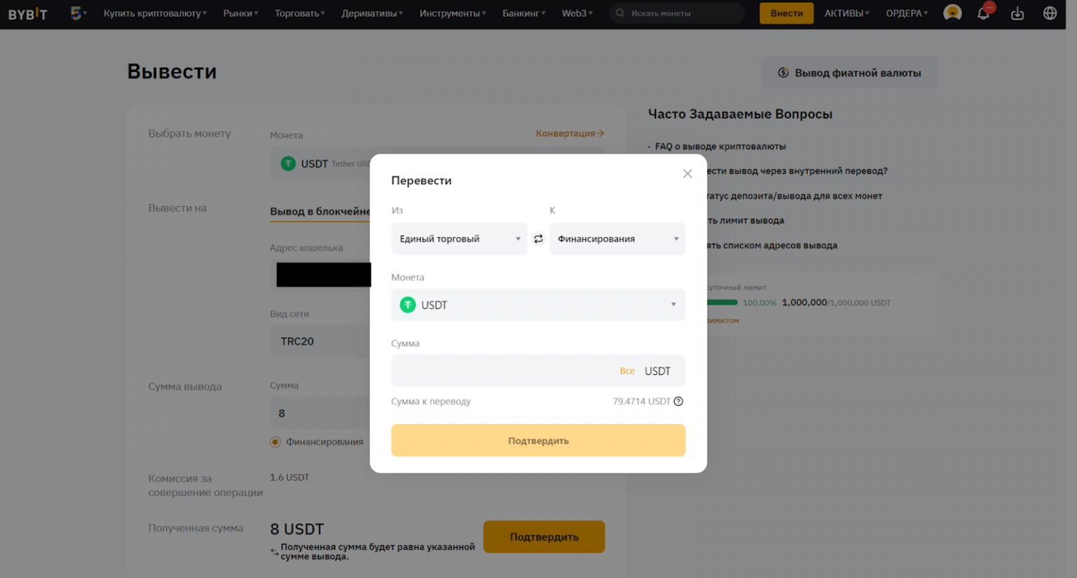
Task: Open the Монета USDT coin selector
Action: tap(538, 305)
